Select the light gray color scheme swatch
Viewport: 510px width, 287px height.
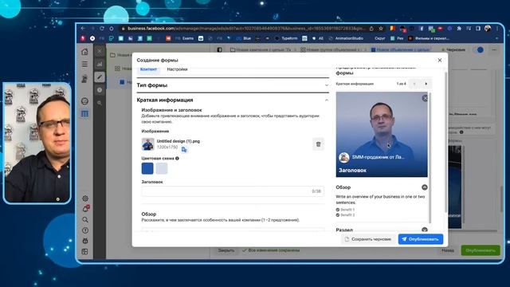click(162, 168)
